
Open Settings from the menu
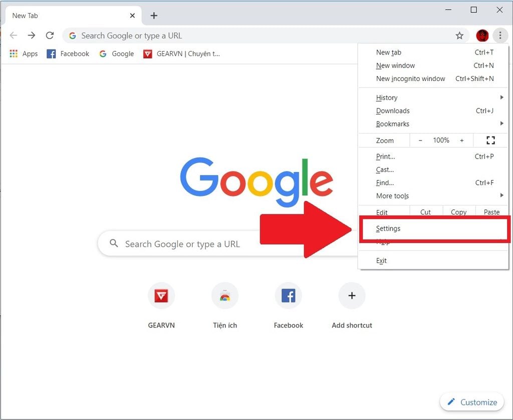[433, 228]
